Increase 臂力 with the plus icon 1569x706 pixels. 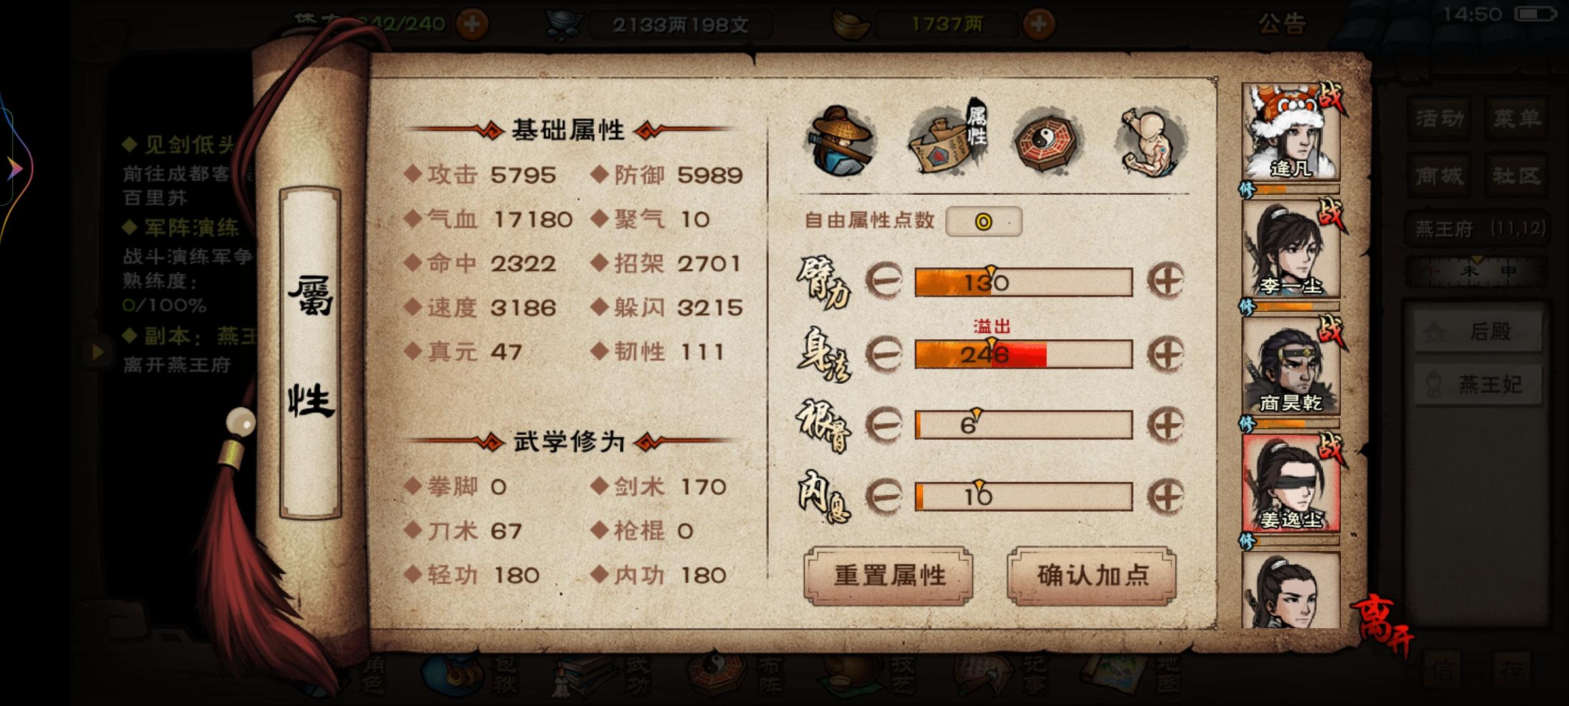1166,282
